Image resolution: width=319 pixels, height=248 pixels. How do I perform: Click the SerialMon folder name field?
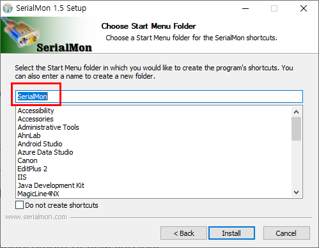[159, 97]
